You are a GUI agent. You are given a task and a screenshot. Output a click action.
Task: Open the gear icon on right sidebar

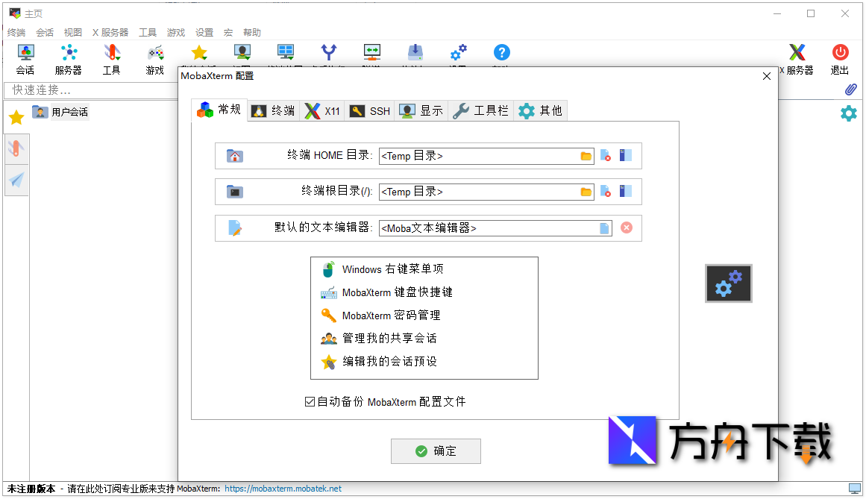pos(849,113)
